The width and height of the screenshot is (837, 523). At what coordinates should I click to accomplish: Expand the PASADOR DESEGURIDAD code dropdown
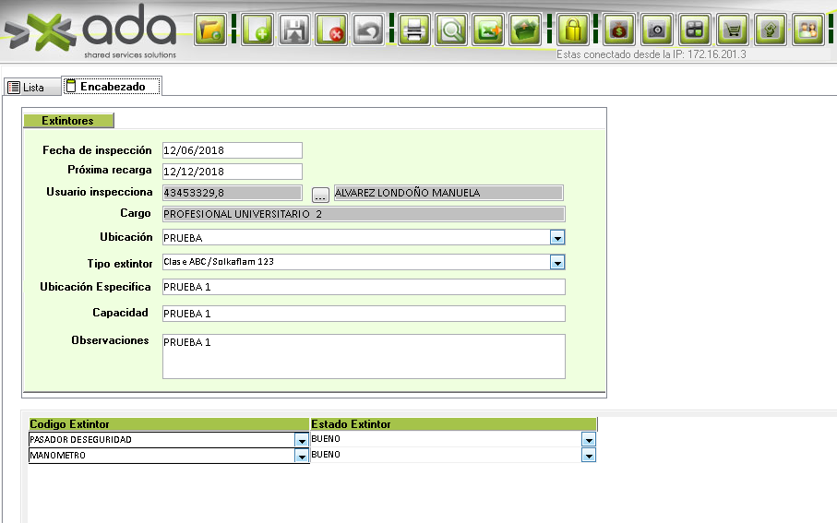[301, 440]
